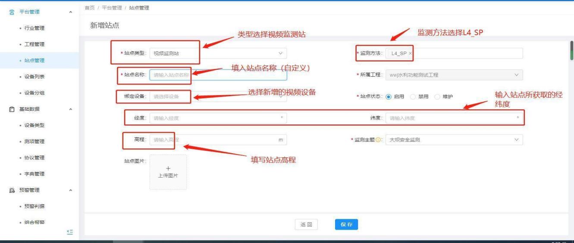Click the page's vertical scrollbar
This screenshot has width=574, height=243.
572,52
